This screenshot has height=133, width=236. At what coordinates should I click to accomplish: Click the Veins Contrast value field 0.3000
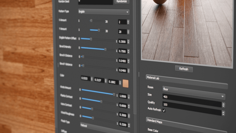[x=123, y=115]
